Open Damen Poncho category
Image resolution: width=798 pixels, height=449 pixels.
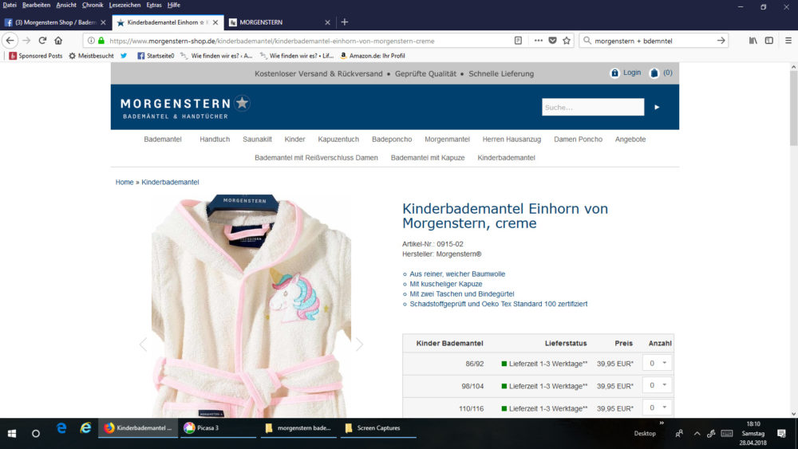pos(578,140)
